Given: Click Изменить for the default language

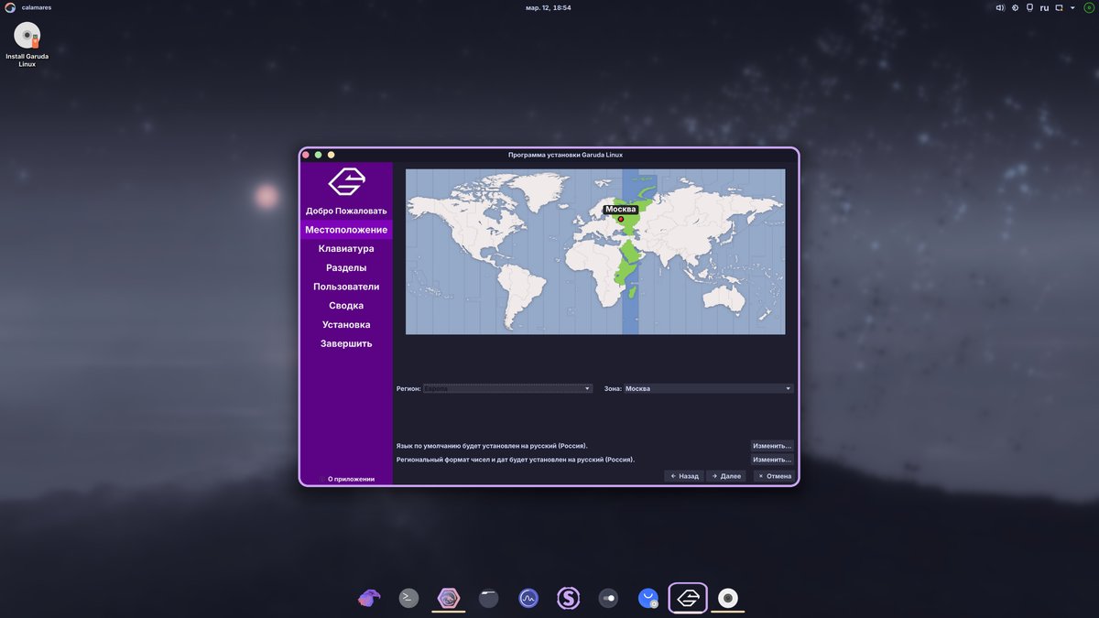Looking at the screenshot, I should (x=772, y=446).
